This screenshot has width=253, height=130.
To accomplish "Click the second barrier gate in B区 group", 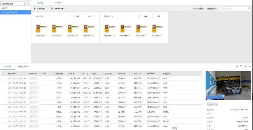I will [x=122, y=29].
